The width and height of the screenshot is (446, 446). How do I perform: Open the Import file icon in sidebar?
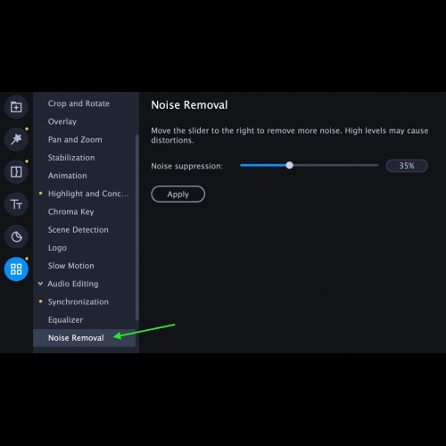tap(16, 107)
